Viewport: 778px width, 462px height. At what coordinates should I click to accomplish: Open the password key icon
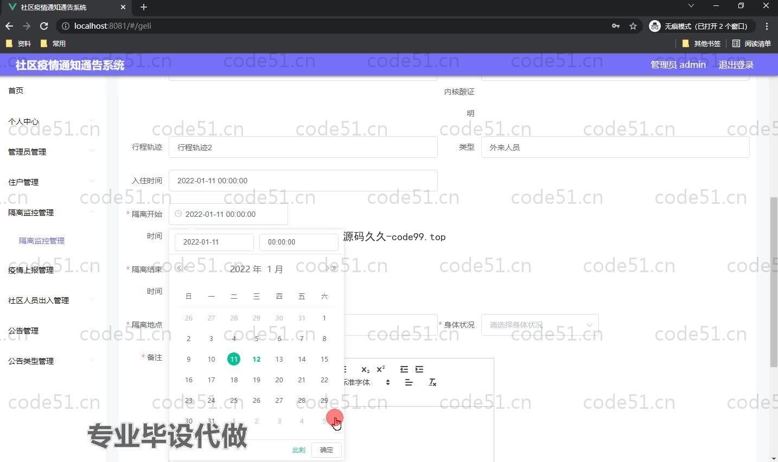pos(616,26)
